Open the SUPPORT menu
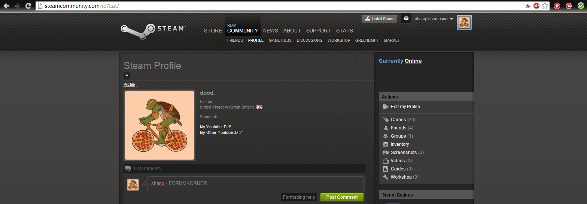 (319, 31)
